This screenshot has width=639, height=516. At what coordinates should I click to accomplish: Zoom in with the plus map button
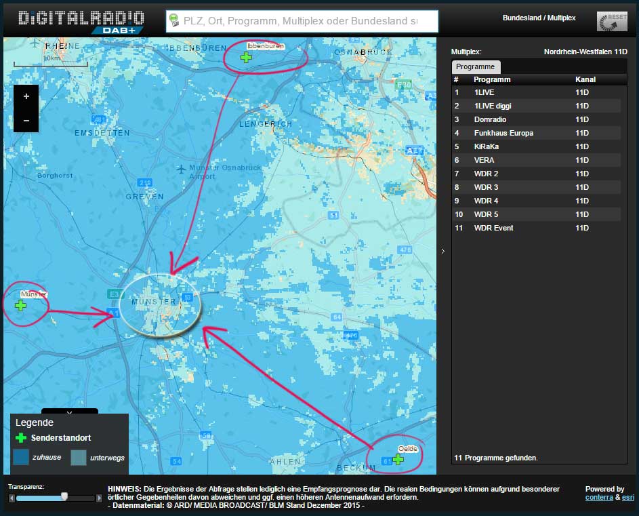[26, 96]
